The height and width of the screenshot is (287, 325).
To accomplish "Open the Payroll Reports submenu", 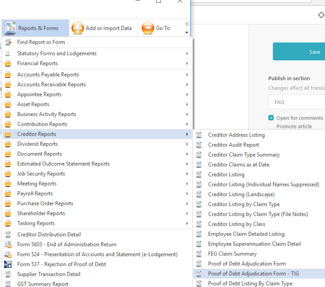I will [35, 194].
